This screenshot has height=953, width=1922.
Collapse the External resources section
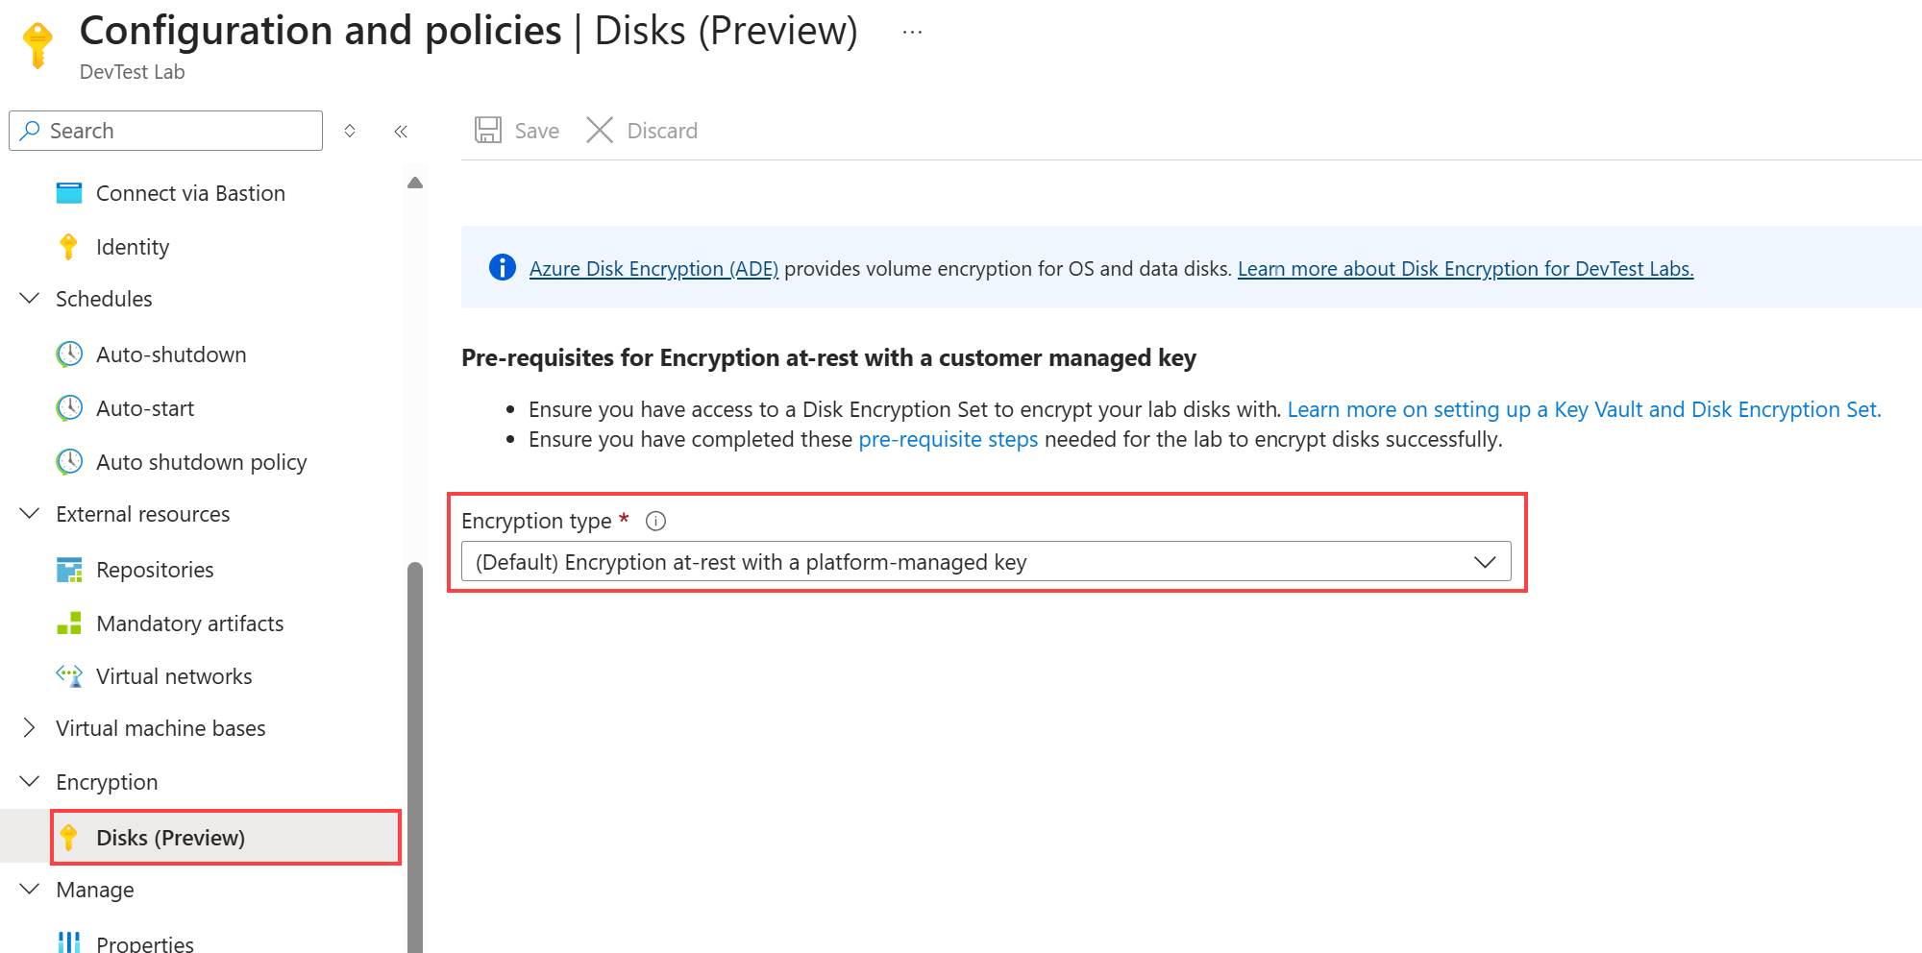(x=30, y=514)
